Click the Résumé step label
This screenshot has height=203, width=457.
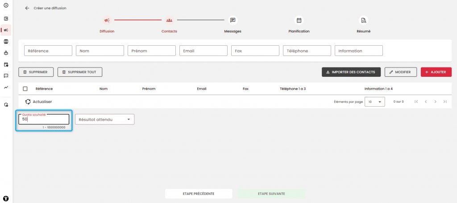click(x=363, y=32)
